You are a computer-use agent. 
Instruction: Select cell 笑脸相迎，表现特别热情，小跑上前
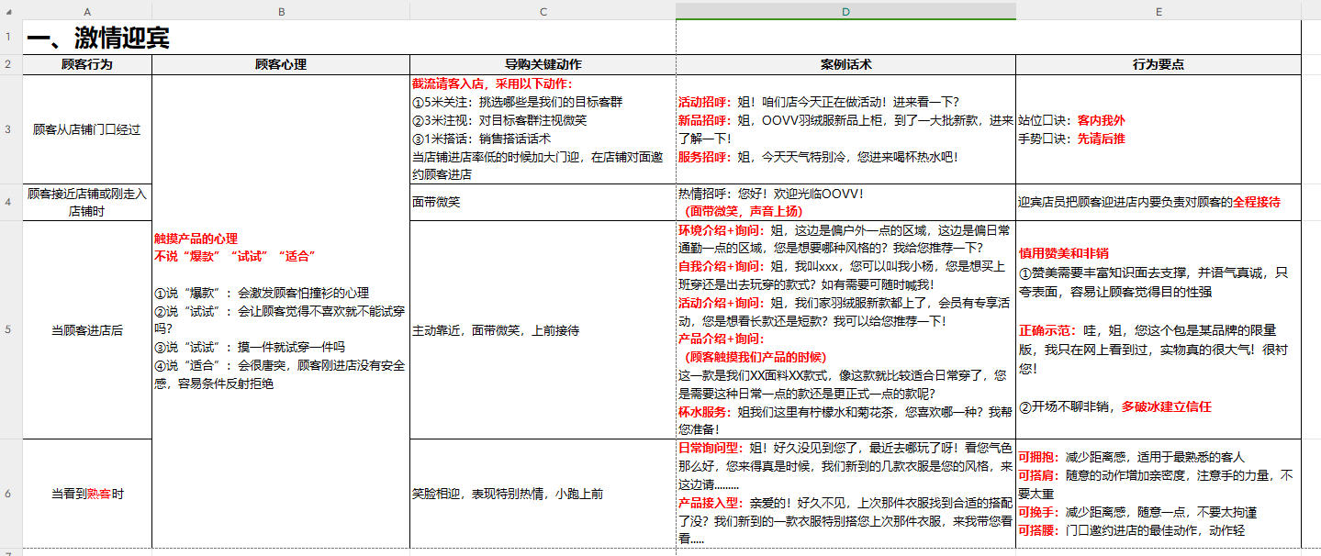[x=543, y=494]
